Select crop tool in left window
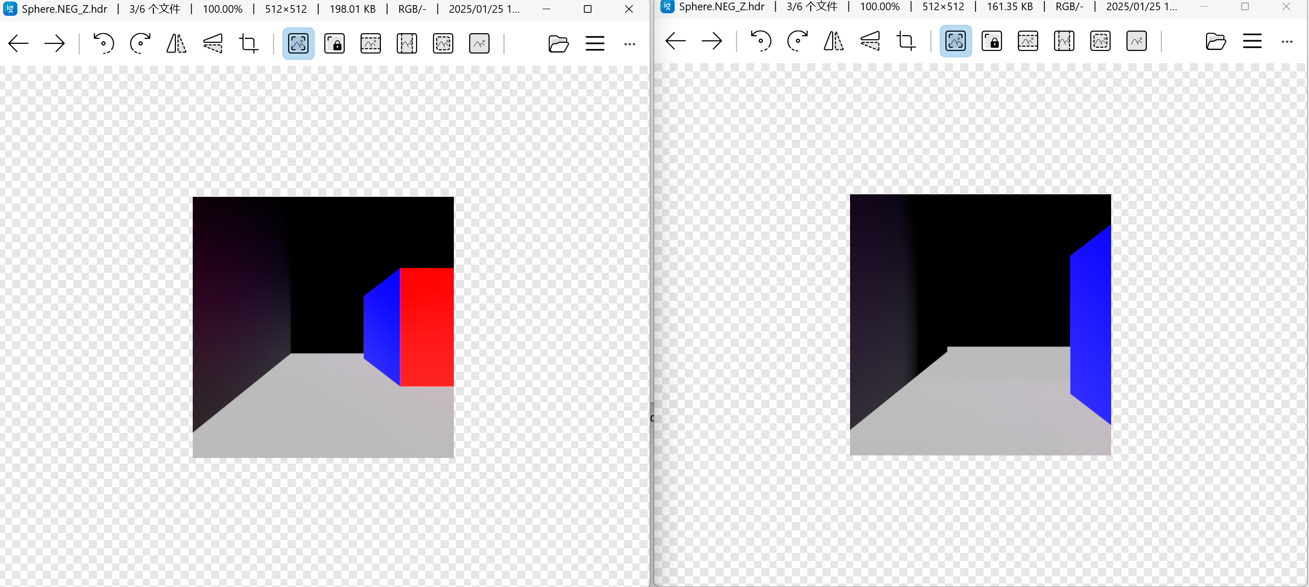1309x587 pixels. coord(249,43)
